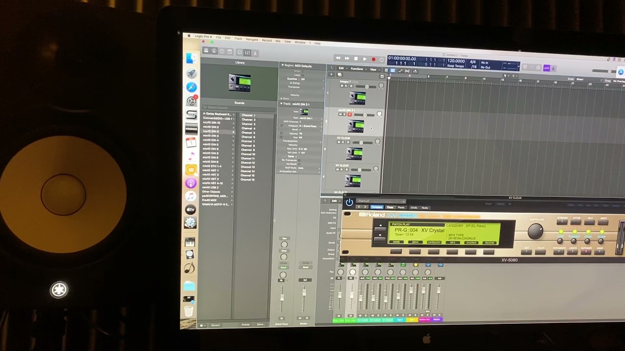Click Undo in the plugin window header
This screenshot has height=351, width=625.
point(414,208)
